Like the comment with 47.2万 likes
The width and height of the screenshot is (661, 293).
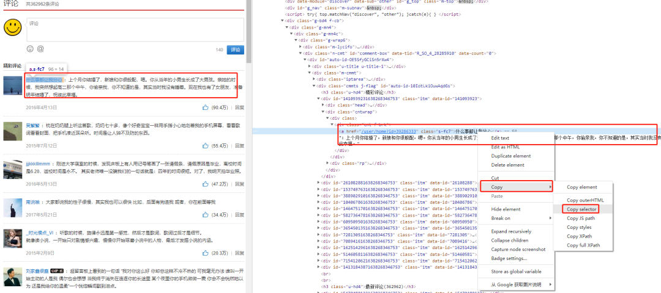click(205, 184)
